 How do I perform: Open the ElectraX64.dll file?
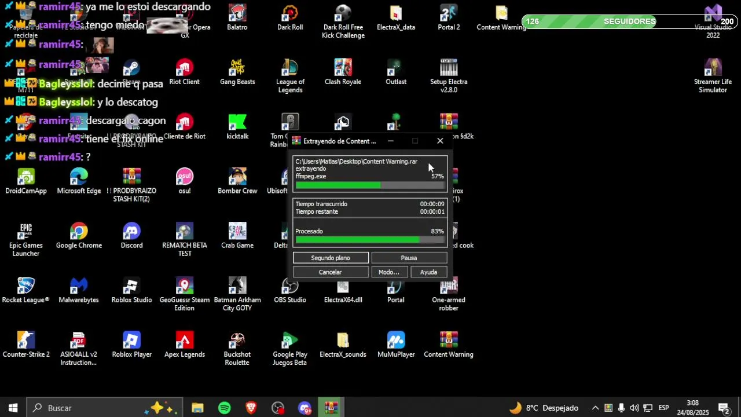coord(343,290)
